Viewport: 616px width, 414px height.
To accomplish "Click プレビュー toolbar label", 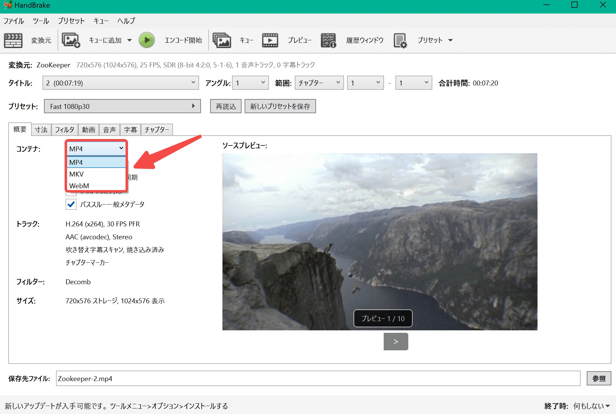I will pyautogui.click(x=300, y=40).
